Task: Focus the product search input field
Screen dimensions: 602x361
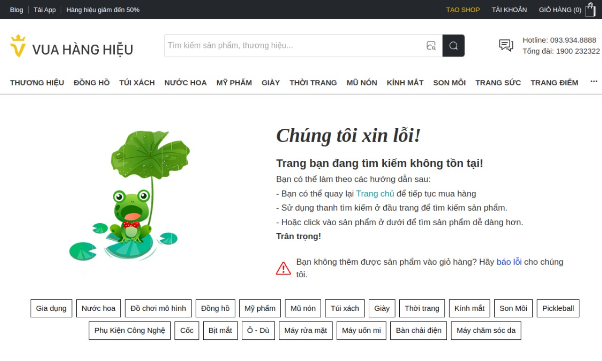Action: pyautogui.click(x=294, y=46)
